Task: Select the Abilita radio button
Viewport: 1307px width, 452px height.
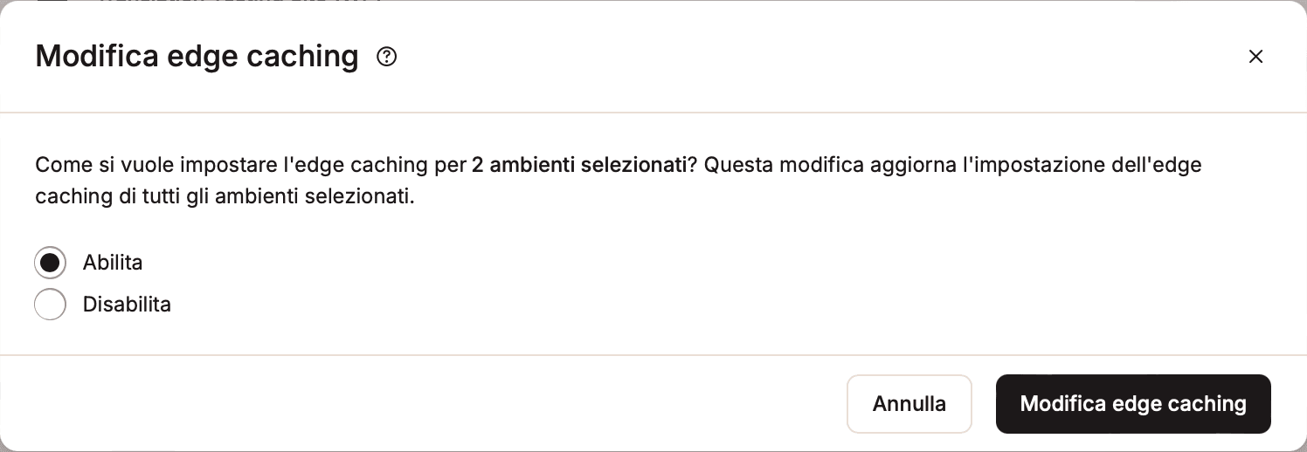Action: click(50, 263)
